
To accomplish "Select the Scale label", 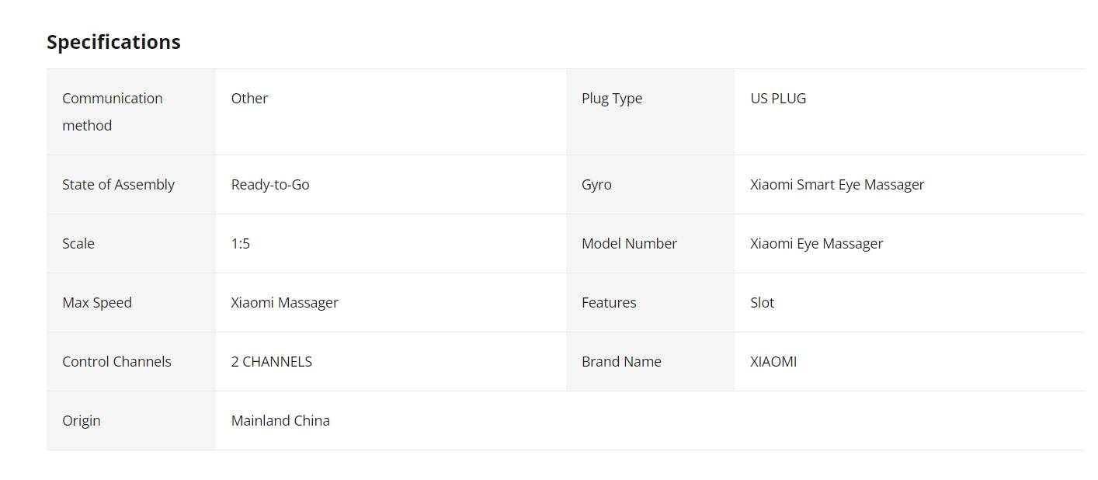I will click(x=78, y=243).
